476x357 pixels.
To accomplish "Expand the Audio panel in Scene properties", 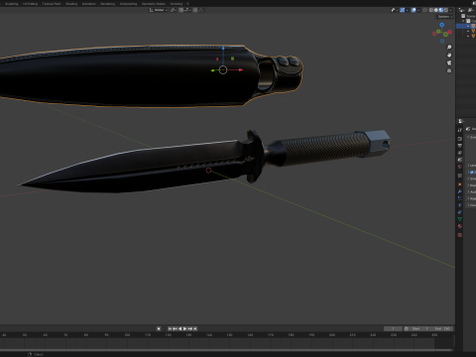I will 471,191.
